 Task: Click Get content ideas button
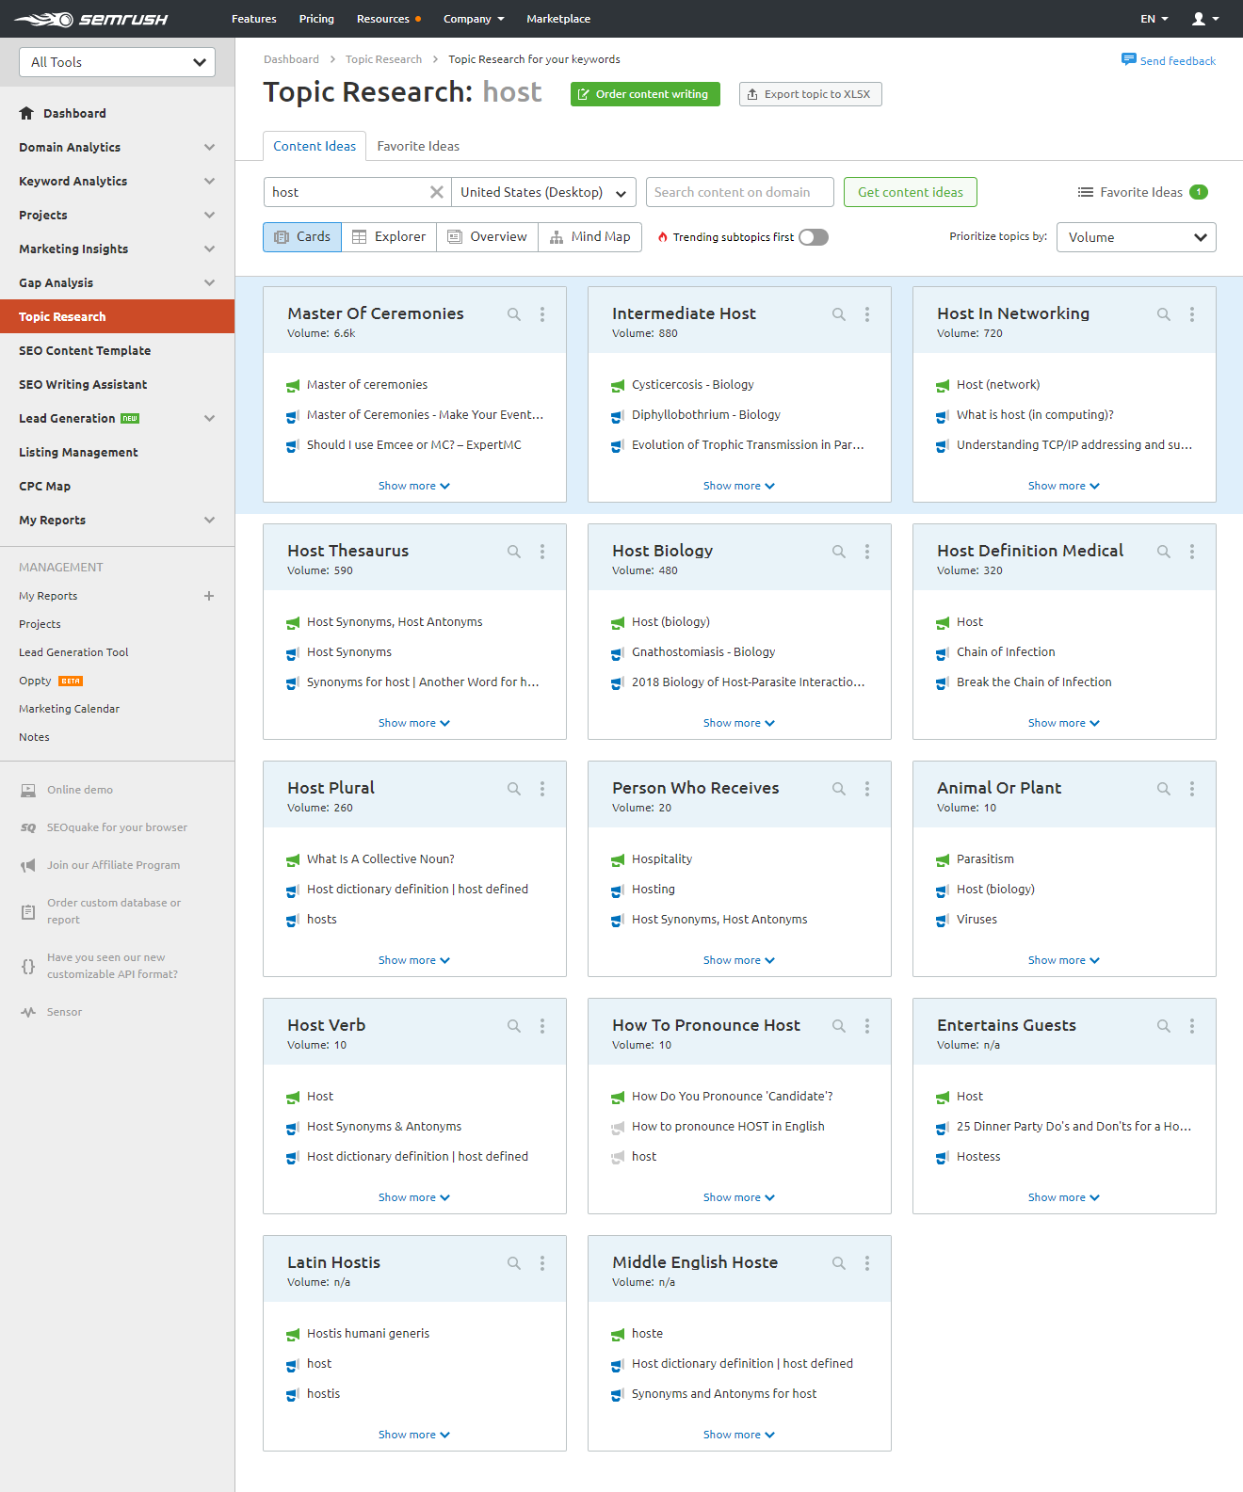click(910, 192)
